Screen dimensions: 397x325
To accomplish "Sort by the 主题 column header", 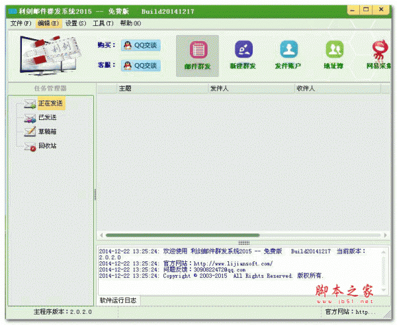I will tap(162, 88).
